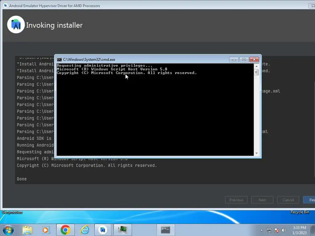Open the Windows Start menu
This screenshot has height=236, width=315.
[8, 230]
